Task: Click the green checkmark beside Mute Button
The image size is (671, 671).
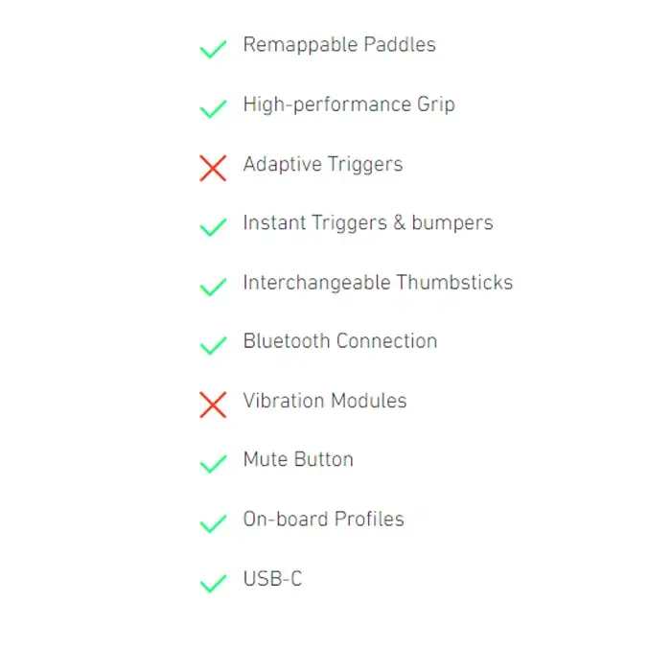Action: (x=213, y=464)
